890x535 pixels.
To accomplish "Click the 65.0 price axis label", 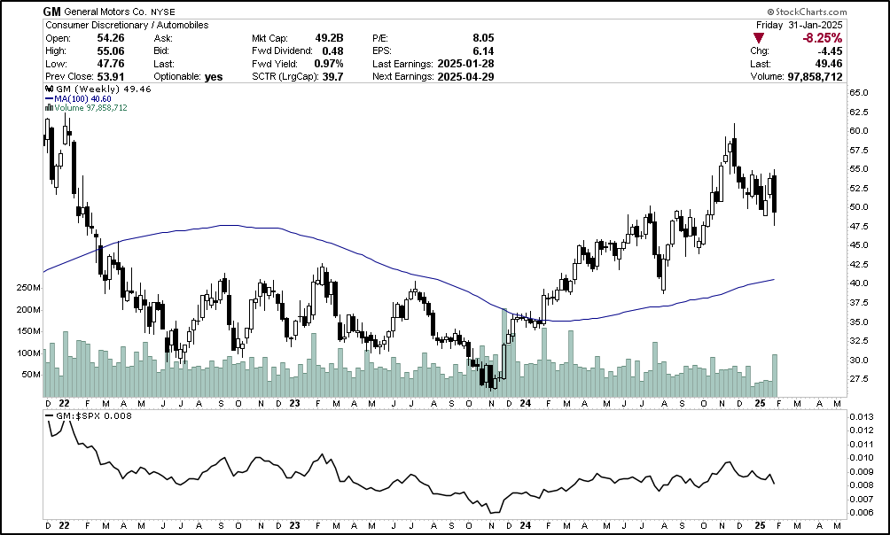I will (x=859, y=92).
